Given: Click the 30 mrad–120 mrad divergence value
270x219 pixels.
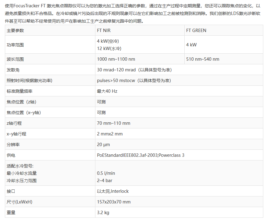Looking at the screenshot, I should 116,70.
